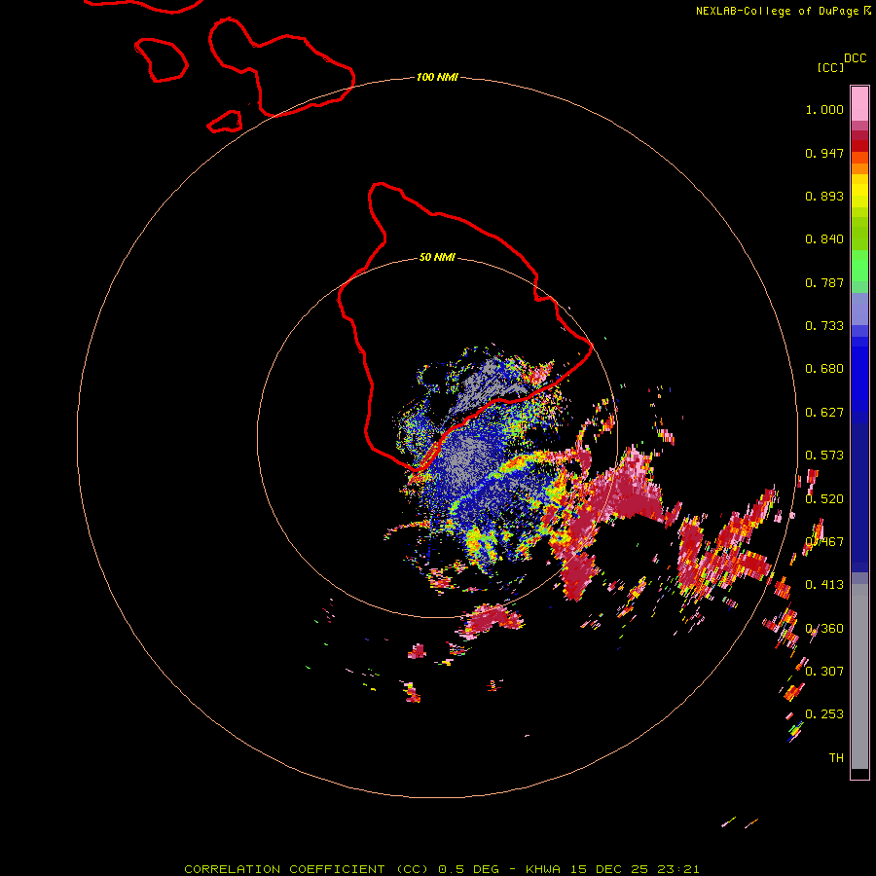
Task: Pick the bright green color bar segment
Action: point(859,266)
